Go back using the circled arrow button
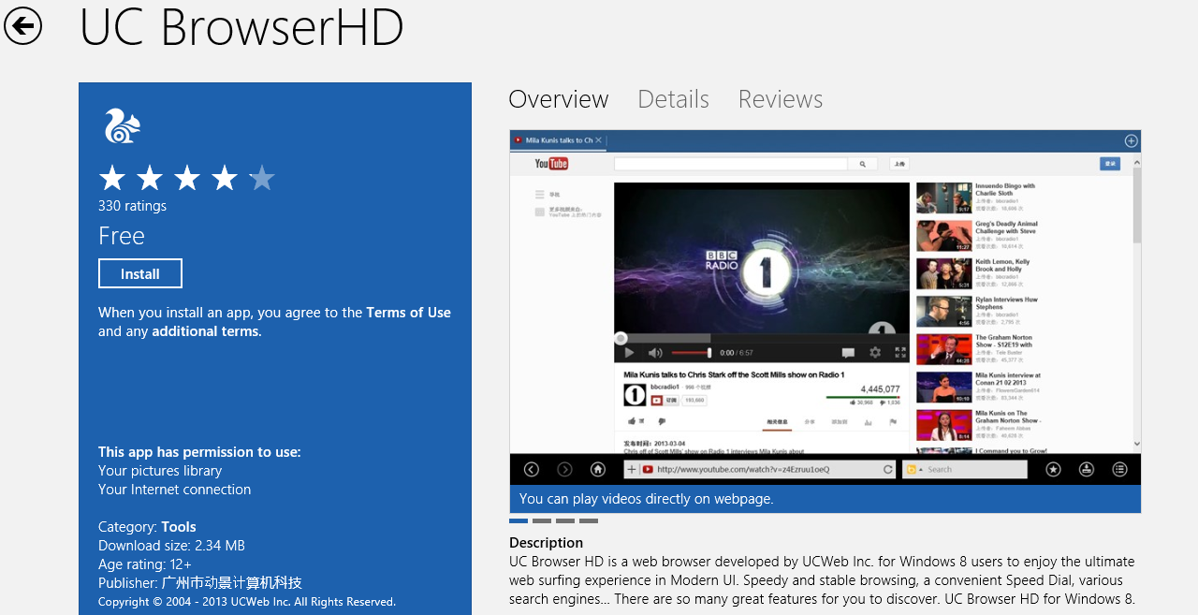 click(x=22, y=25)
